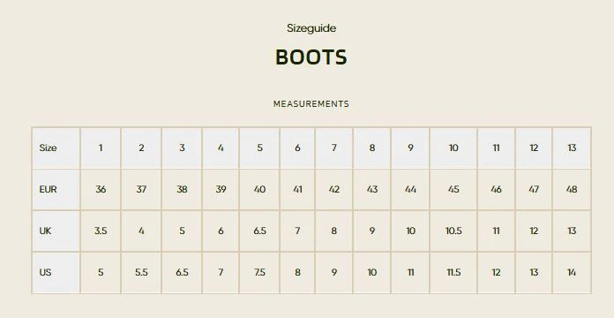This screenshot has height=318, width=614.
Task: Pick US cell "5.5"
Action: coord(141,273)
